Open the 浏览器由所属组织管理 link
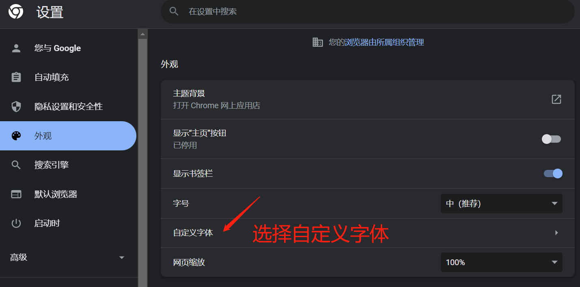Image resolution: width=580 pixels, height=287 pixels. click(x=384, y=42)
